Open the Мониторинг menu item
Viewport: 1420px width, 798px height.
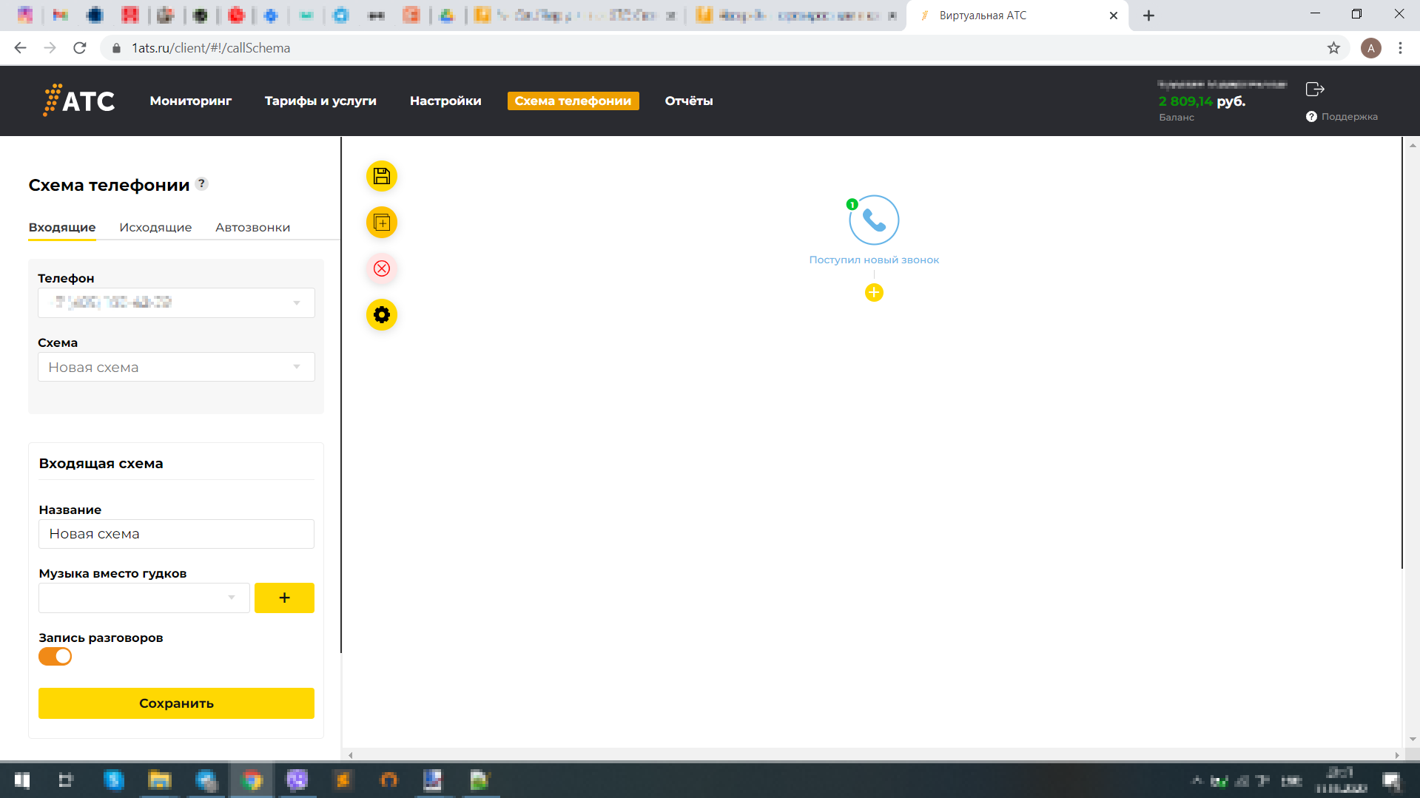[x=190, y=101]
